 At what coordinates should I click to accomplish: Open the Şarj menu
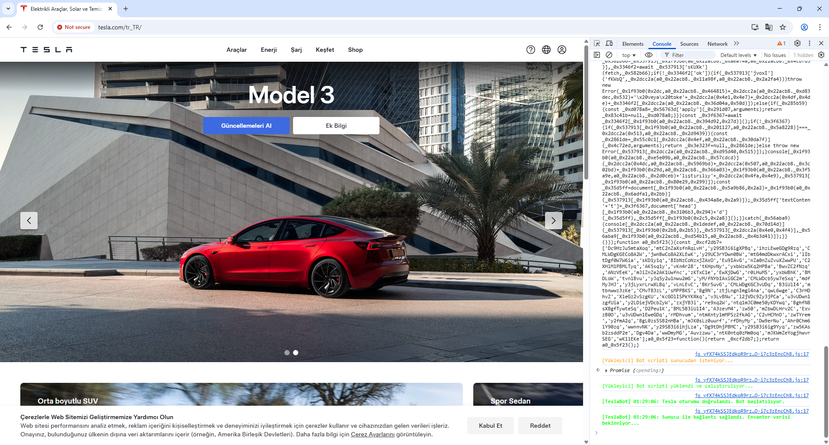point(296,50)
